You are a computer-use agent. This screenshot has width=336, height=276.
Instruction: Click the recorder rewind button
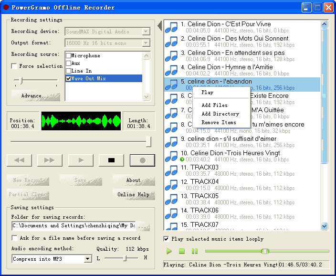tap(19, 160)
